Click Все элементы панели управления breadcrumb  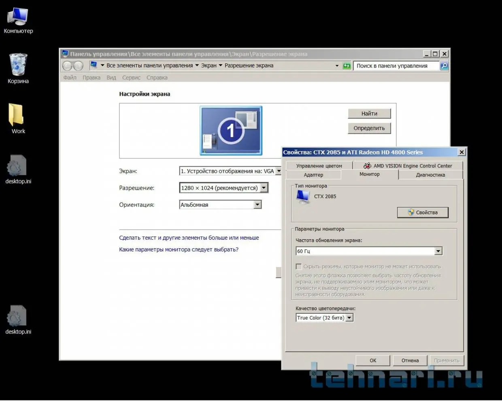[x=150, y=65]
